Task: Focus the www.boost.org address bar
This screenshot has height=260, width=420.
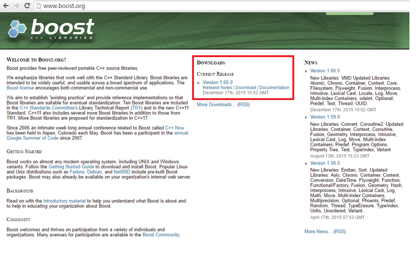Action: tap(221, 6)
